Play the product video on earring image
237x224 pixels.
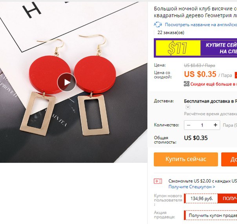coord(66,82)
